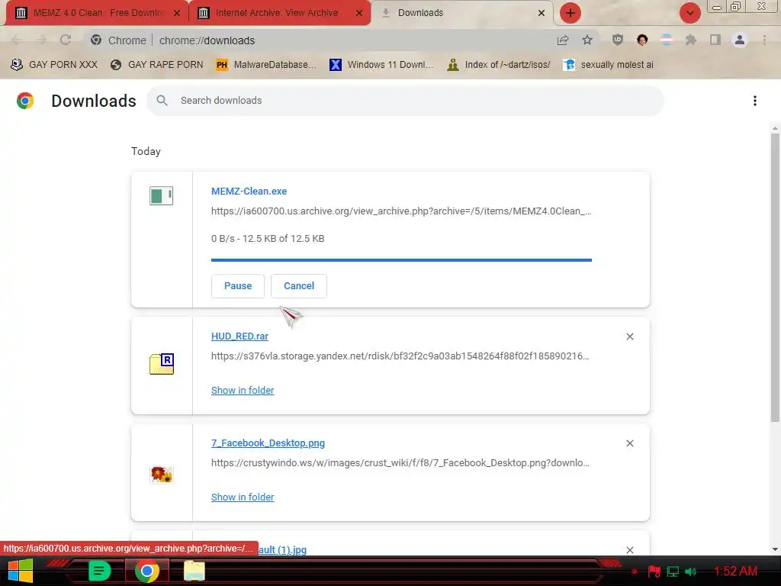Viewport: 781px width, 586px height.
Task: Open the network tray icon
Action: (673, 572)
